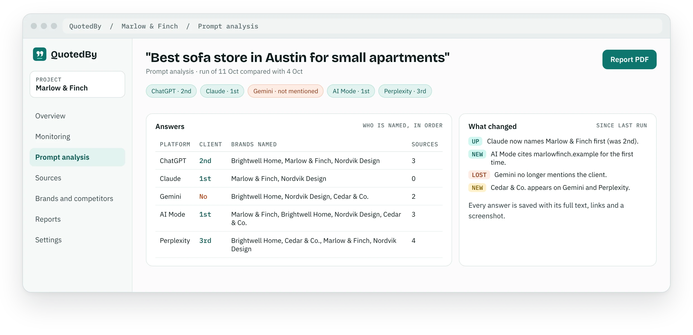Click the Perplexity · 3rd chip

click(405, 91)
